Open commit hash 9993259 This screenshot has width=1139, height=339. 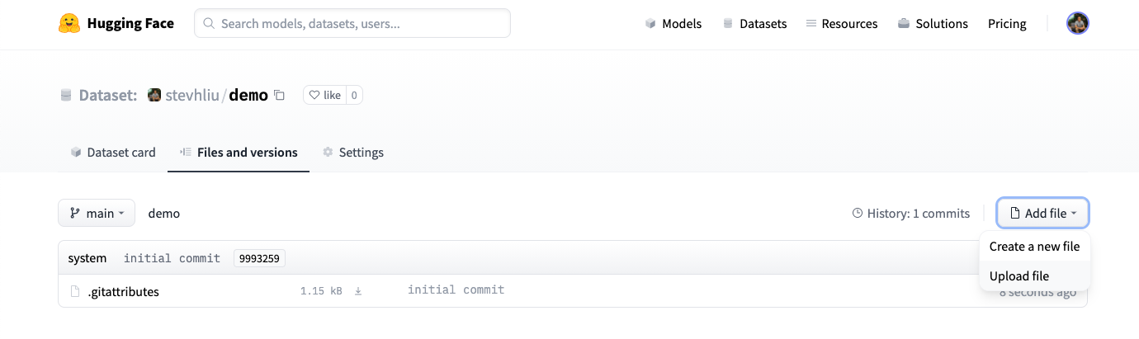pos(259,258)
